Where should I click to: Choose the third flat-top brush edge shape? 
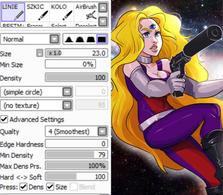point(90,39)
